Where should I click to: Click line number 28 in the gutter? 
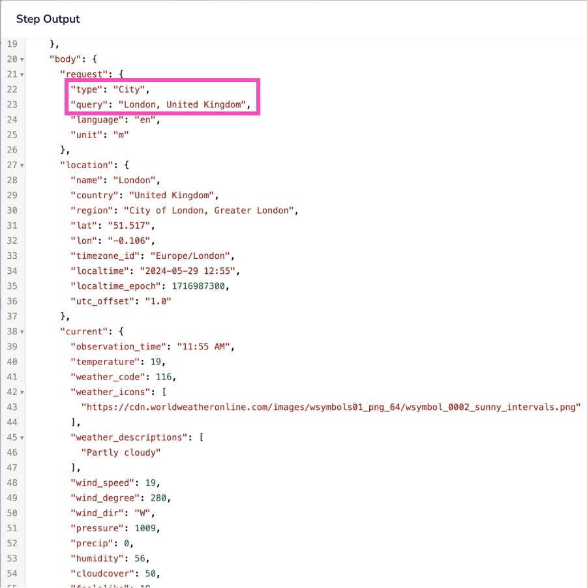12,180
